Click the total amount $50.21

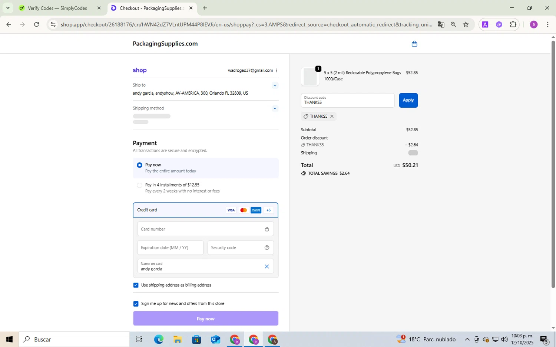coord(410,165)
